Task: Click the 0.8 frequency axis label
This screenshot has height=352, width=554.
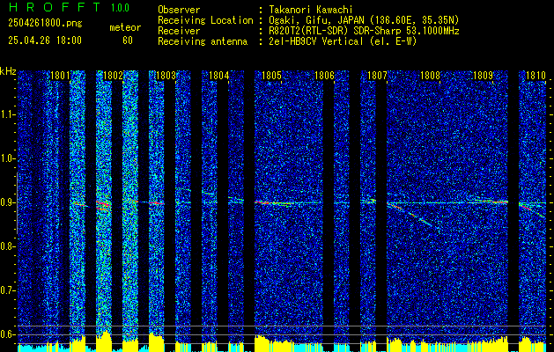Action: (8, 246)
